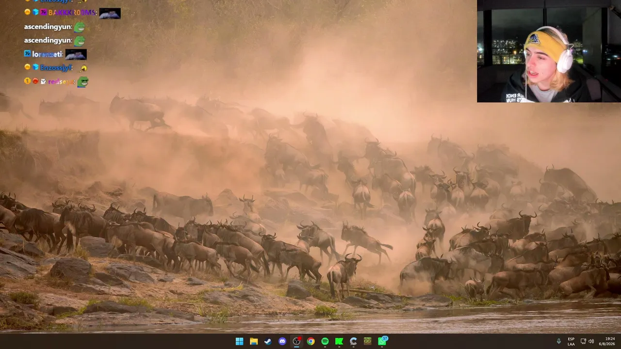Image resolution: width=621 pixels, height=349 pixels.
Task: Switch the ESP LAA input language
Action: pyautogui.click(x=571, y=341)
